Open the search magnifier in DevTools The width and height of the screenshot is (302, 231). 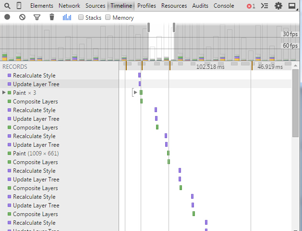tap(7, 6)
